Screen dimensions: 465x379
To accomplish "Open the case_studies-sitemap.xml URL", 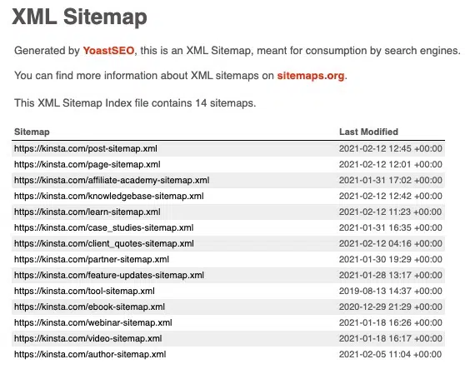I will (104, 227).
